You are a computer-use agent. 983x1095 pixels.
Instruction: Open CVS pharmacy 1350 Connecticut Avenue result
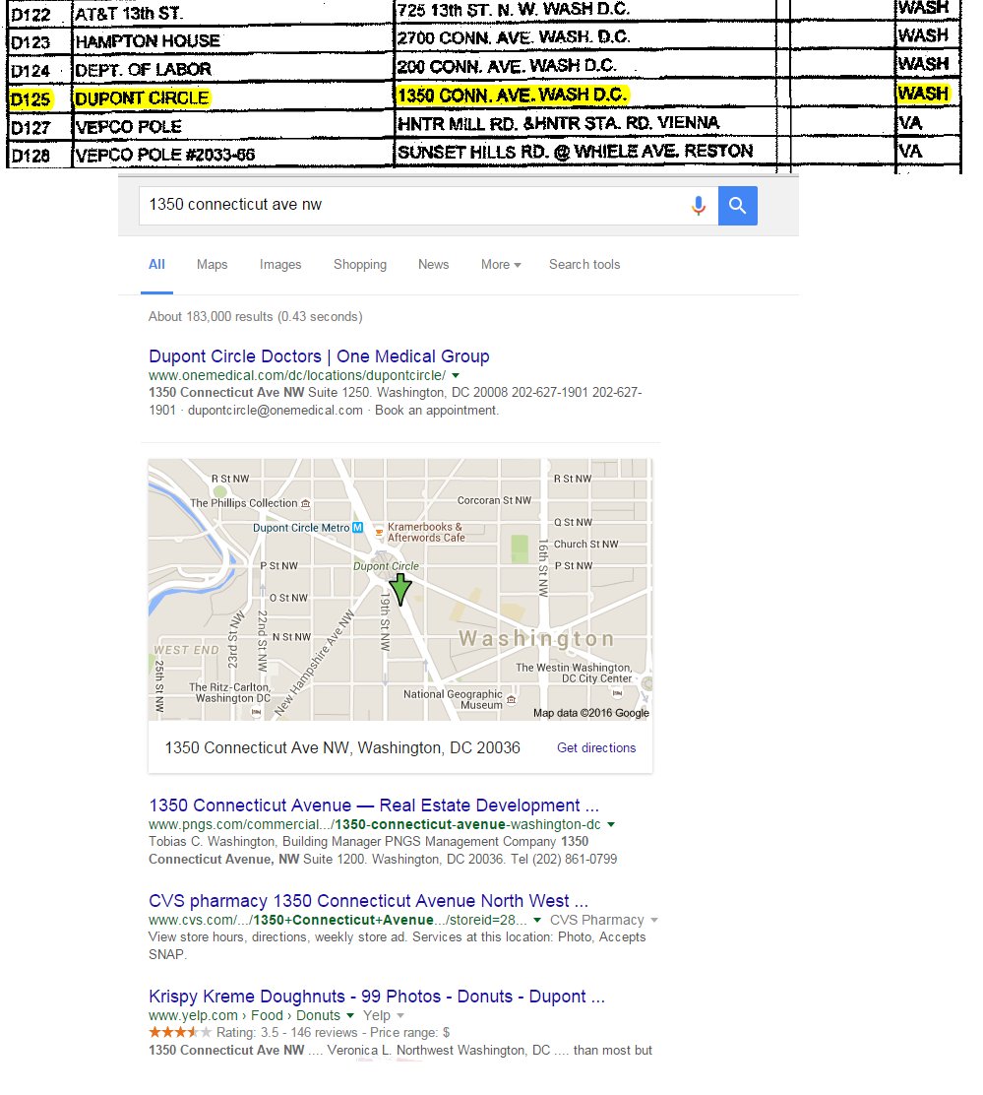click(x=368, y=901)
